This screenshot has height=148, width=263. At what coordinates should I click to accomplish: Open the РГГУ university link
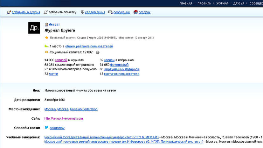pyautogui.click(x=101, y=137)
